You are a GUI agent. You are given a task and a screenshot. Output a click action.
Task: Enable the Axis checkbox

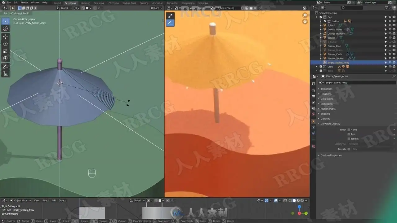(349, 134)
